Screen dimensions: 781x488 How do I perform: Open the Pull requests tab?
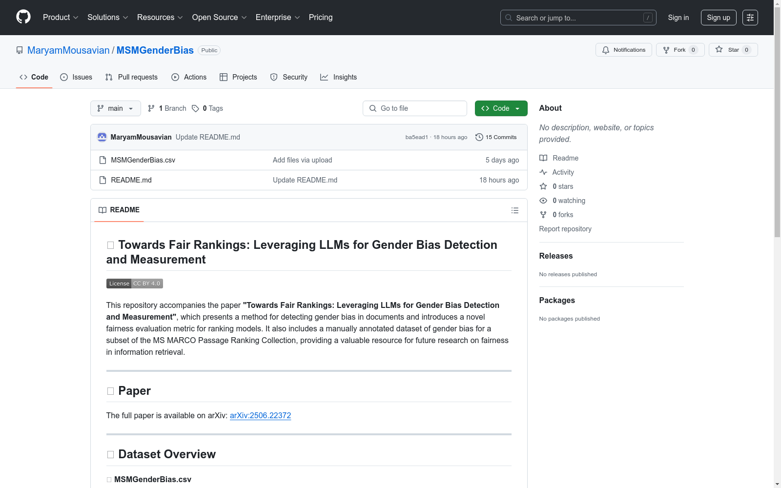[131, 77]
